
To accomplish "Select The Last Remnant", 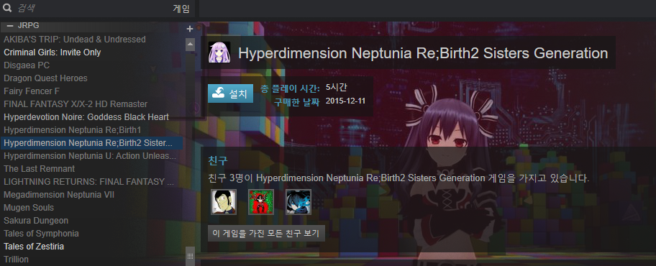I will (x=39, y=169).
